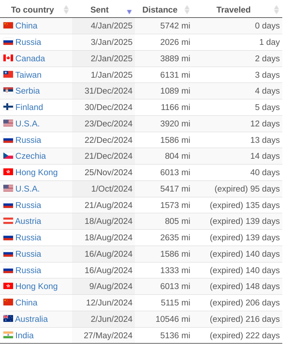Click the Finland flag icon
The image size is (291, 345).
click(x=8, y=107)
